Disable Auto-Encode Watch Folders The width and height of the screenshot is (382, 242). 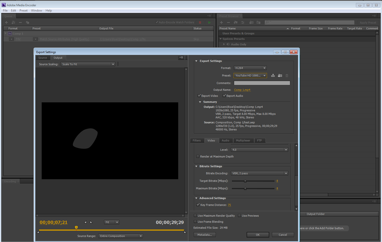point(156,22)
